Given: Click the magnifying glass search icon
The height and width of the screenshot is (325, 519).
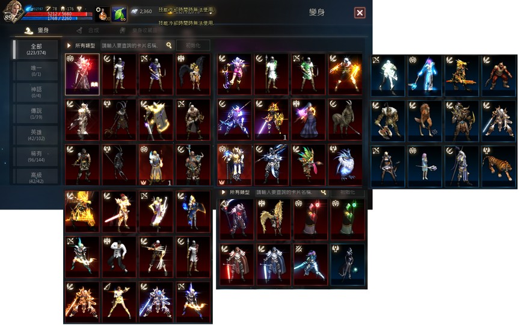Looking at the screenshot, I should (x=169, y=45).
